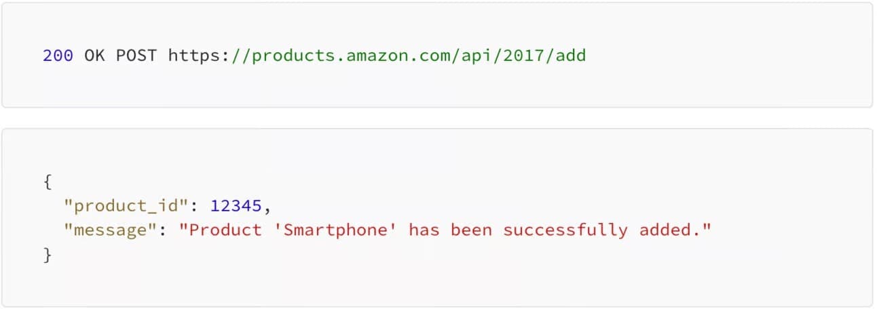877x313 pixels.
Task: Click the api segment of the URL
Action: point(477,56)
